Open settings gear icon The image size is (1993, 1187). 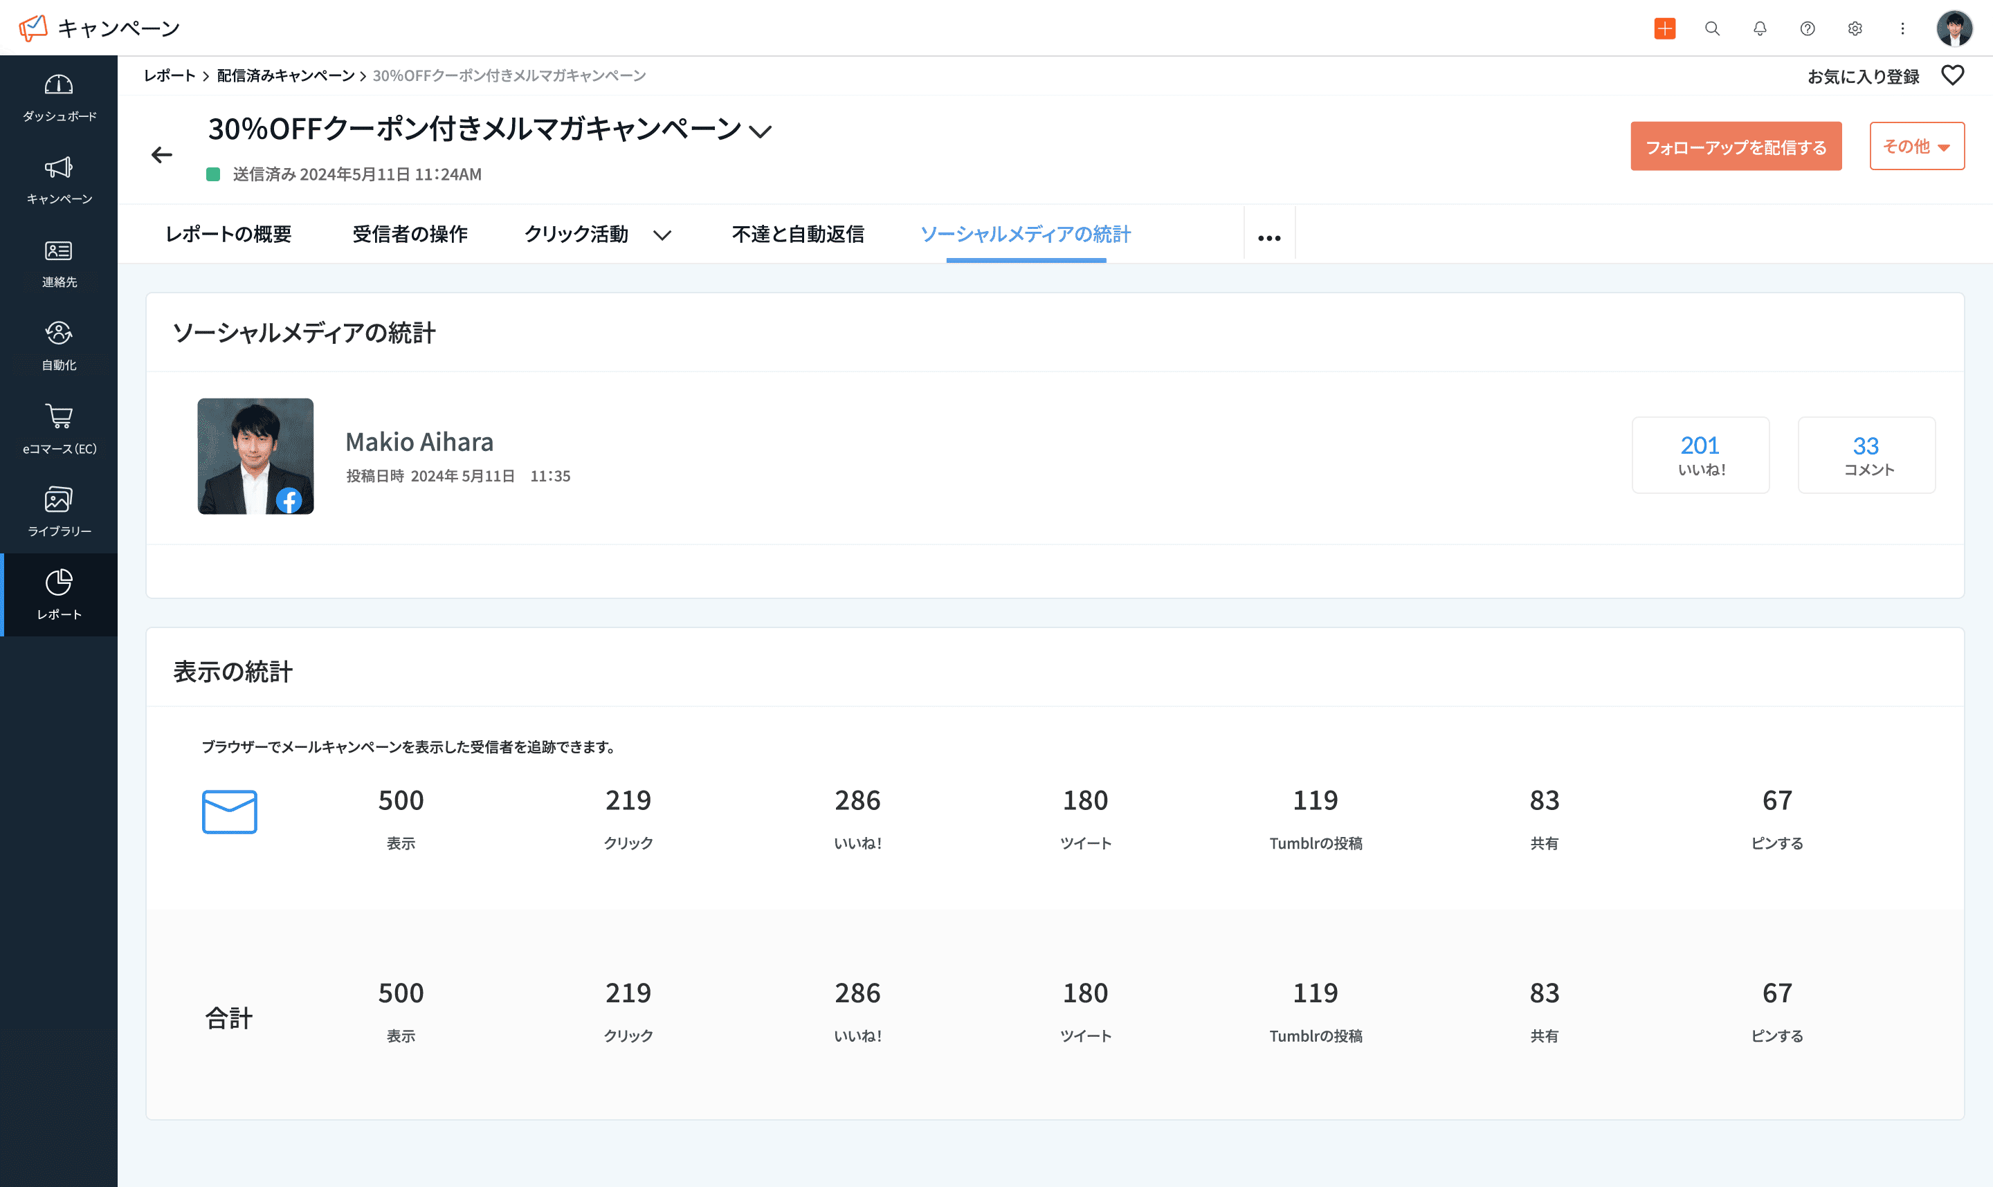[x=1855, y=29]
